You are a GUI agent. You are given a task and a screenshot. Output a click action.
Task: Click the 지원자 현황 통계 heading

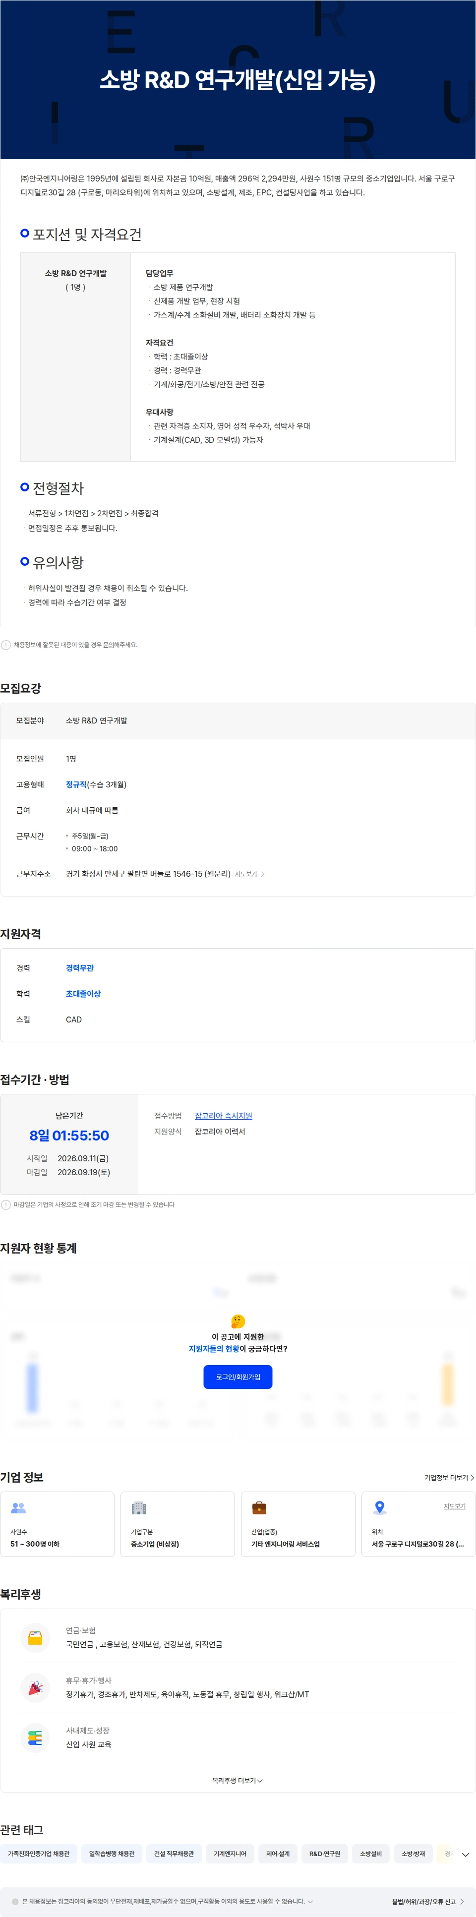point(39,1248)
